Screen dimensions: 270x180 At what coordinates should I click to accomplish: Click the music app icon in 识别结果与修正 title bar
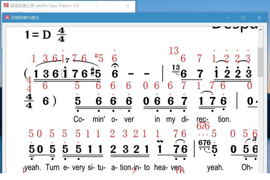tap(7, 18)
